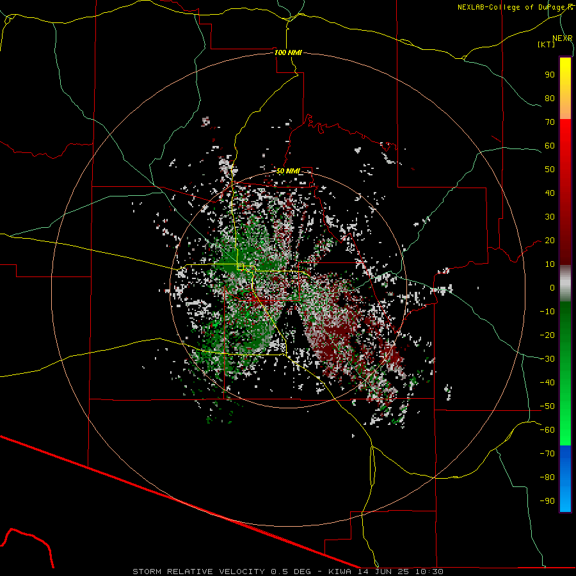Click the '-90' value on the velocity scale
The width and height of the screenshot is (576, 576).
[x=547, y=500]
